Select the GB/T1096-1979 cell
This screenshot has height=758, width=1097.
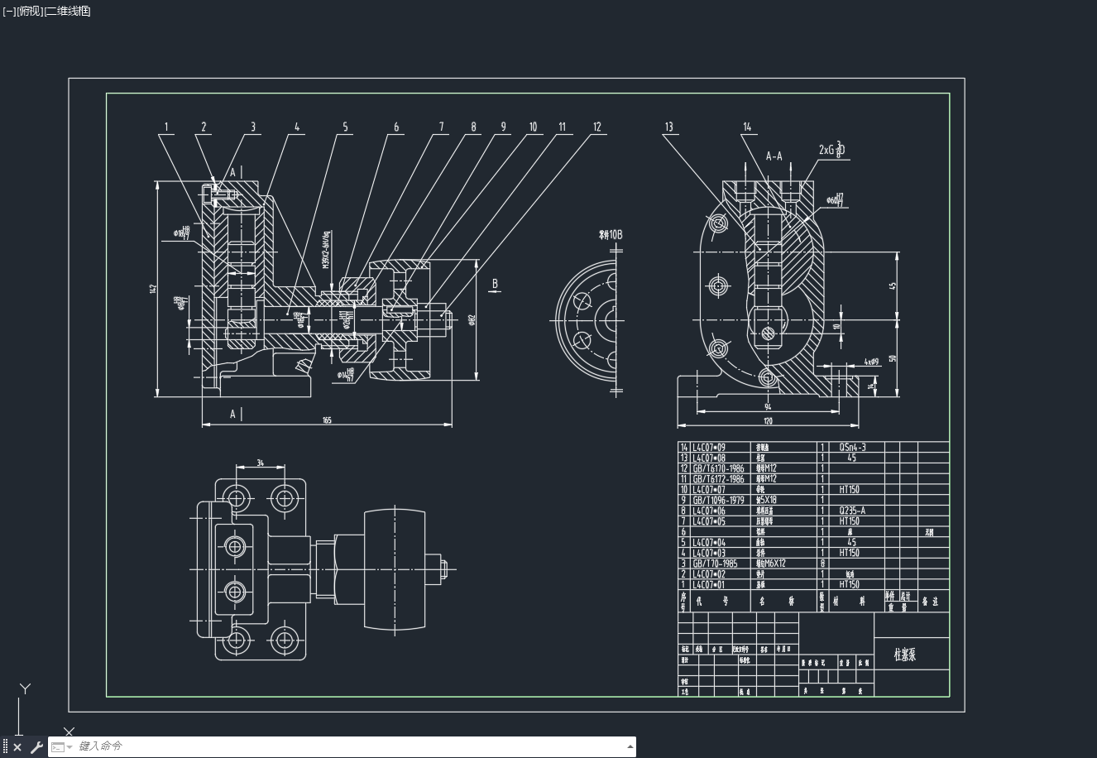[718, 500]
